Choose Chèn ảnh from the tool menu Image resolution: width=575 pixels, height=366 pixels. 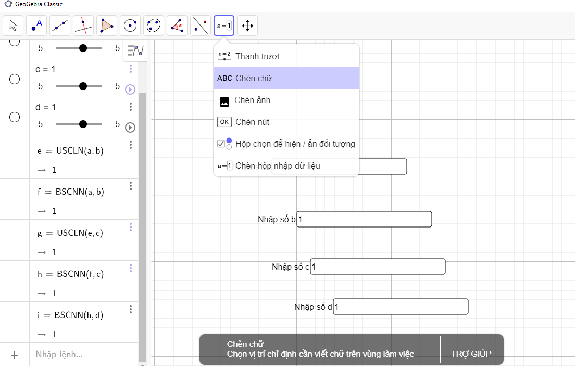(252, 100)
